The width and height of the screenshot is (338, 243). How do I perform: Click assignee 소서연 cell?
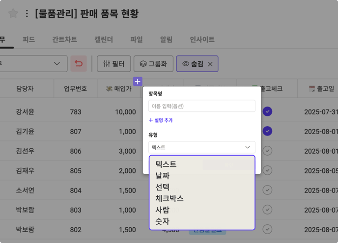pyautogui.click(x=25, y=190)
